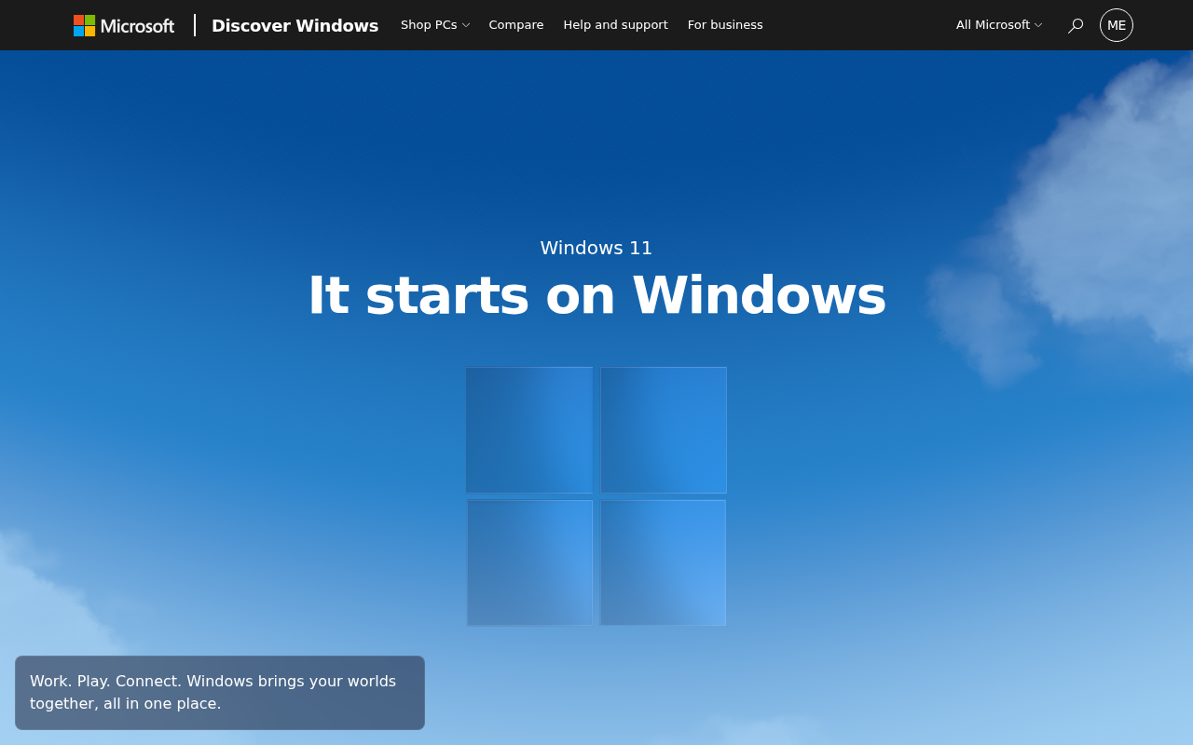
Task: Expand the All Microsoft menu
Action: pos(998,25)
